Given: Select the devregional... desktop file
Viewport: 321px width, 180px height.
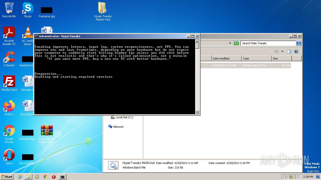Looking at the screenshot, I should (x=28, y=159).
